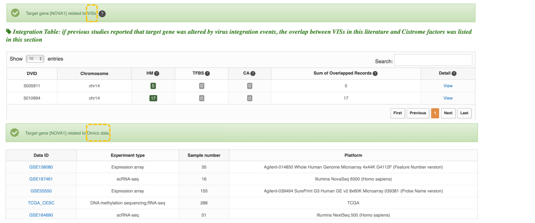The height and width of the screenshot is (223, 535).
Task: Click the HM badge showing 5
Action: (x=153, y=86)
